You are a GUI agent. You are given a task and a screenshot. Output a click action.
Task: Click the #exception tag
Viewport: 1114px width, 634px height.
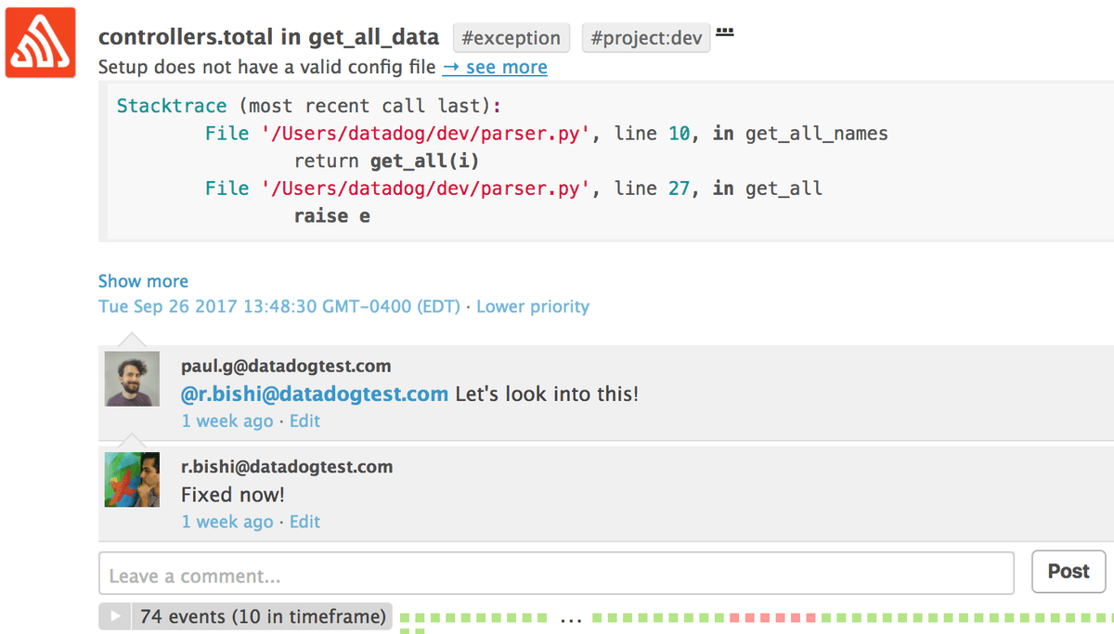point(512,38)
